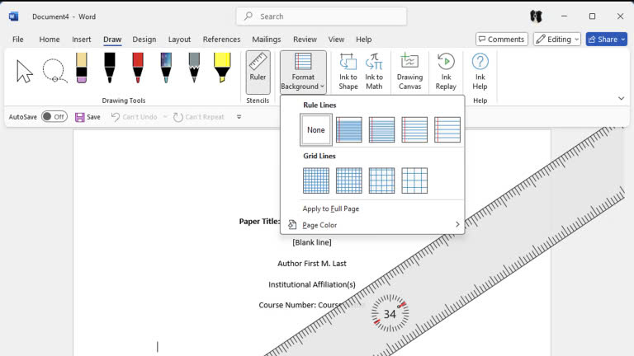Click the Word app icon
The height and width of the screenshot is (356, 634).
[x=13, y=16]
